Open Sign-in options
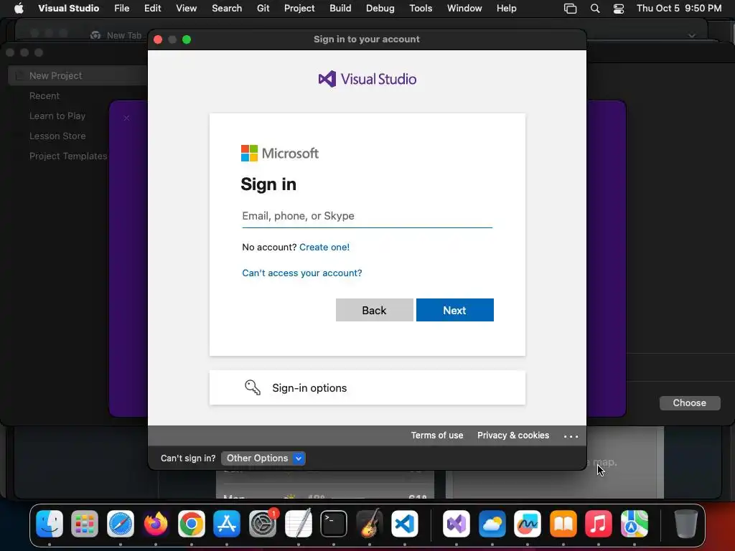The image size is (735, 551). click(367, 387)
